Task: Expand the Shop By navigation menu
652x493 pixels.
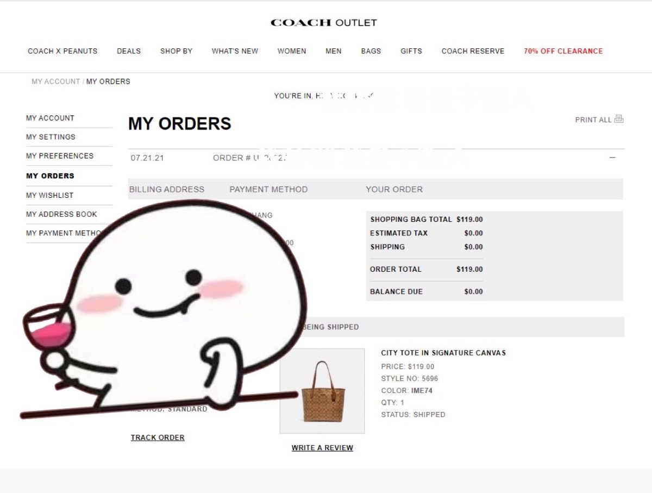Action: [176, 51]
